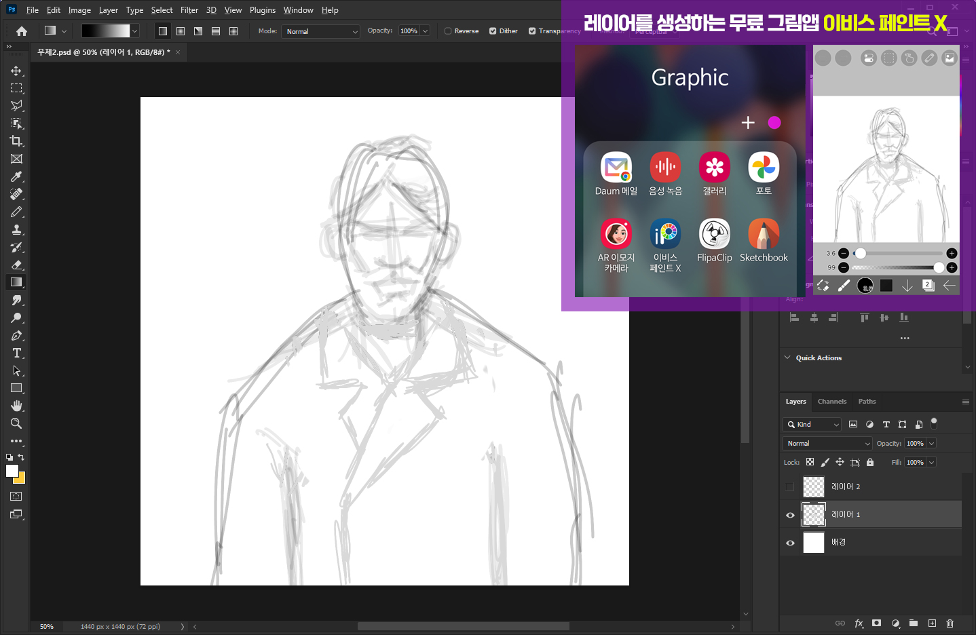Toggle Lock all for the layer
The width and height of the screenshot is (976, 635).
pos(870,462)
